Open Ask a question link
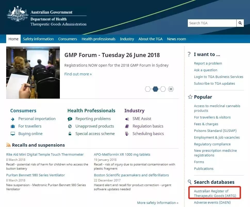Image resolution: width=250 pixels, height=207 pixels. tap(206, 70)
